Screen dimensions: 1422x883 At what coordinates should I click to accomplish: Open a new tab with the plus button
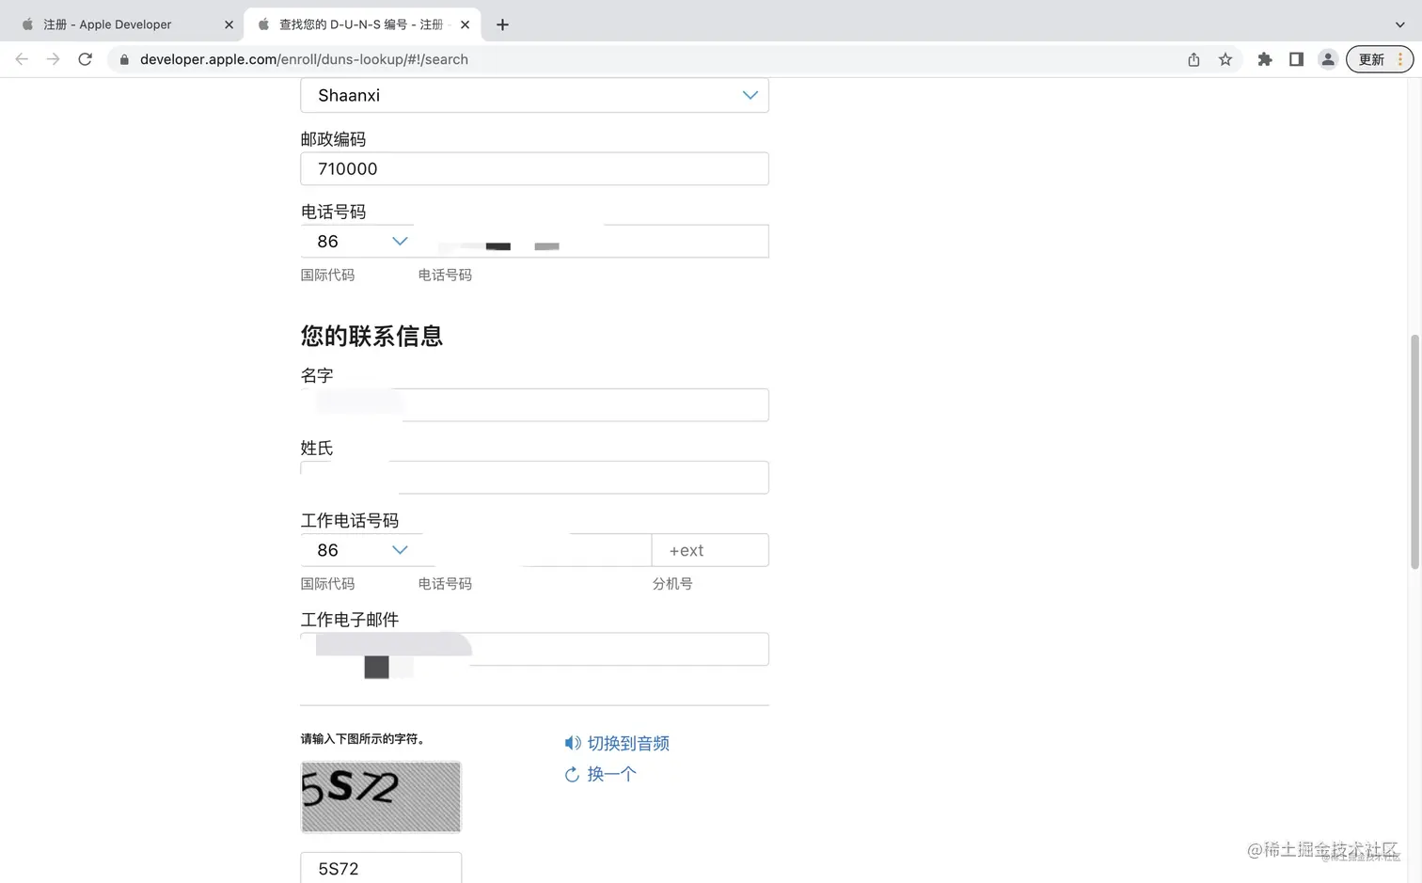[502, 24]
